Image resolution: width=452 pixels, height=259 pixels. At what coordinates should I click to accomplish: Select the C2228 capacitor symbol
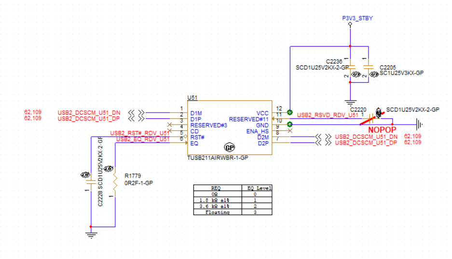[91, 182]
